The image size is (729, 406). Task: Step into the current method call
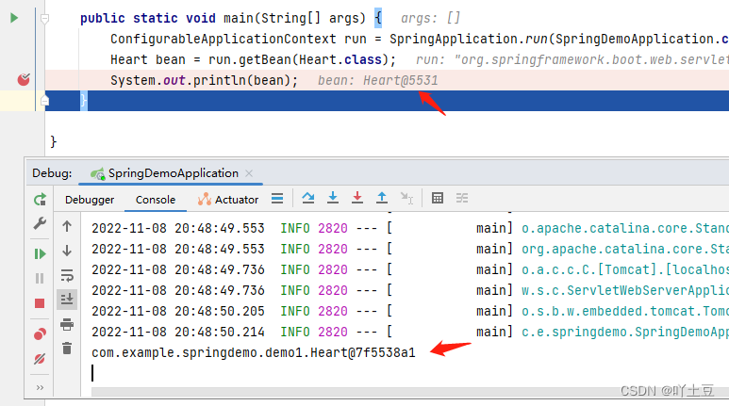[x=332, y=199]
